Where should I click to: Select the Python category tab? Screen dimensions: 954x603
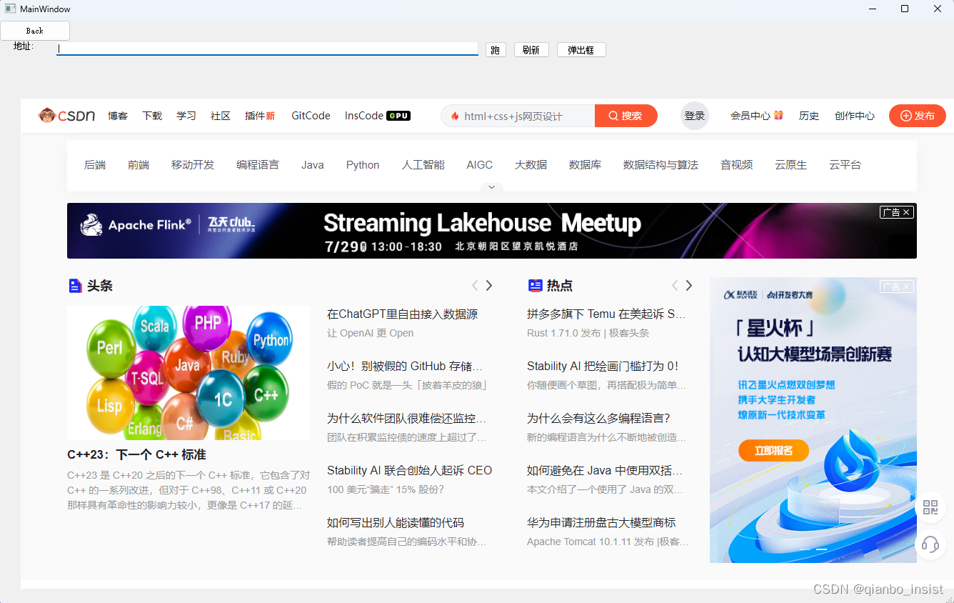pos(363,165)
